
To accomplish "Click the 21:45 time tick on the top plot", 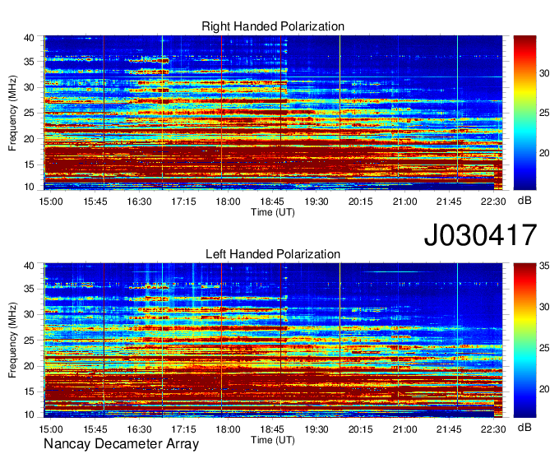I will [x=449, y=202].
